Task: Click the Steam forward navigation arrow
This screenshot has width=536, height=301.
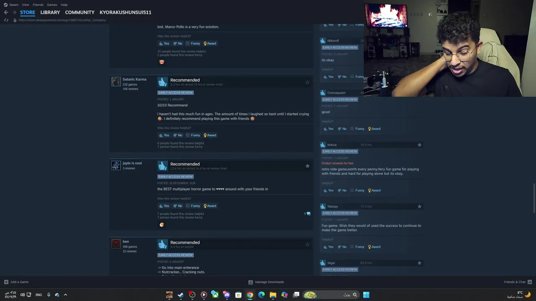Action: 14,13
